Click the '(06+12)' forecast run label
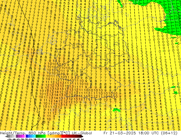 [170, 133]
